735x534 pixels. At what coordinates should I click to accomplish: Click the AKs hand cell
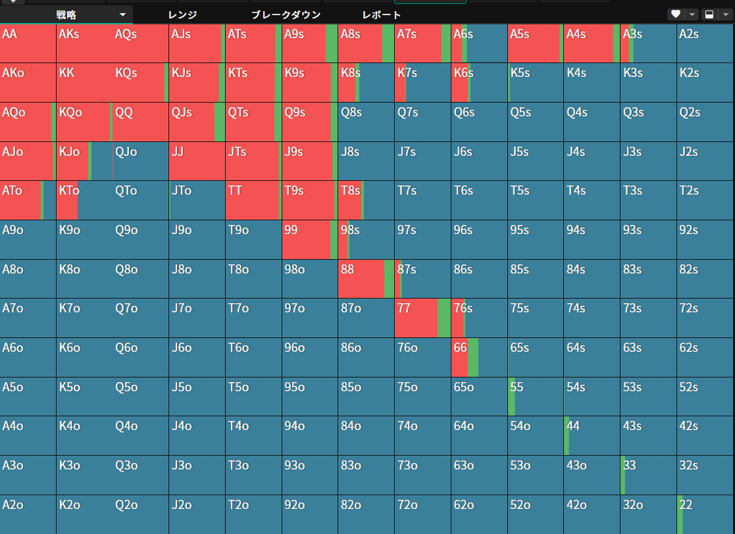click(84, 43)
